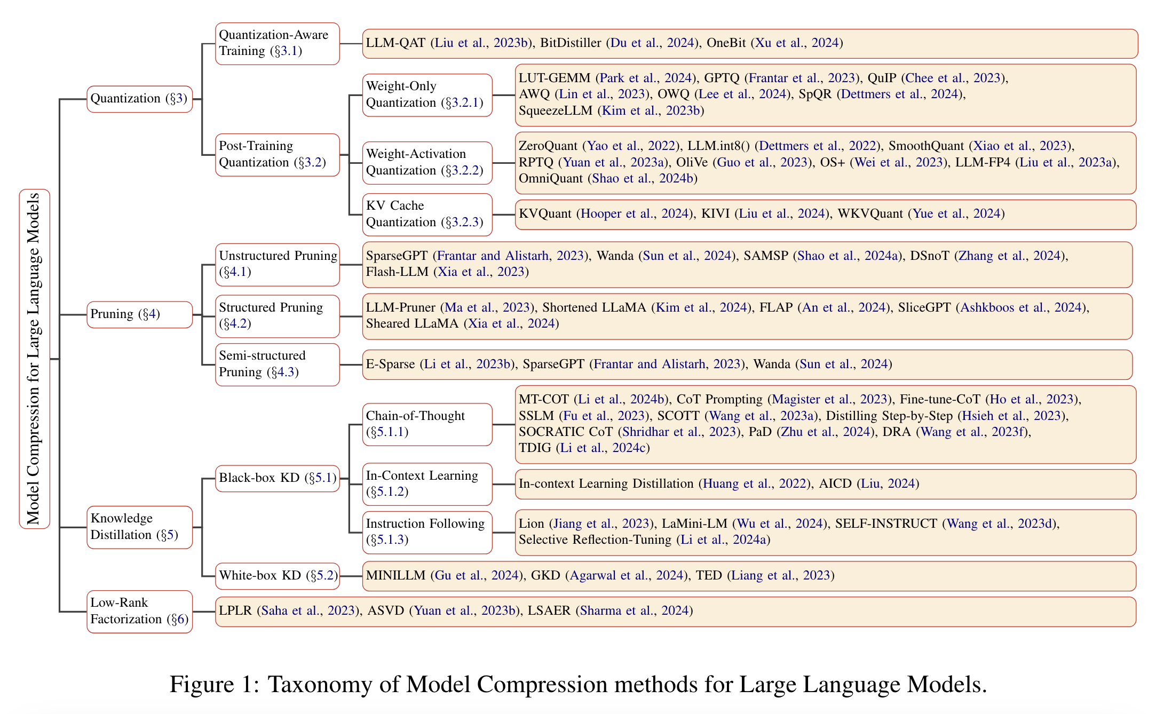Open the Liu et al., 2023b citation for LLM-QAT
This screenshot has width=1156, height=714.
(x=481, y=43)
